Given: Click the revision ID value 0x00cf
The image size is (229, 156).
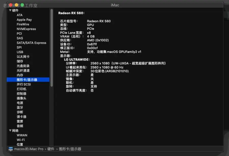Looking at the screenshot, I should [92, 48].
